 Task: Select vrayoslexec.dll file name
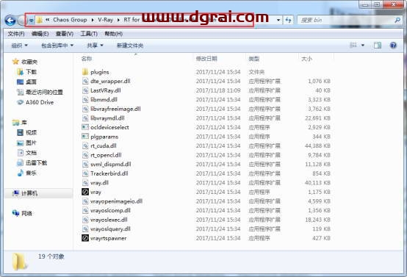pos(109,220)
